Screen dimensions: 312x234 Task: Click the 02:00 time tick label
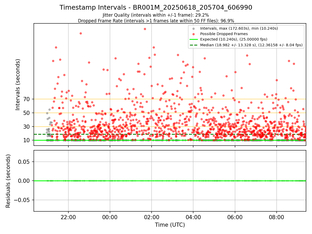tap(152, 217)
